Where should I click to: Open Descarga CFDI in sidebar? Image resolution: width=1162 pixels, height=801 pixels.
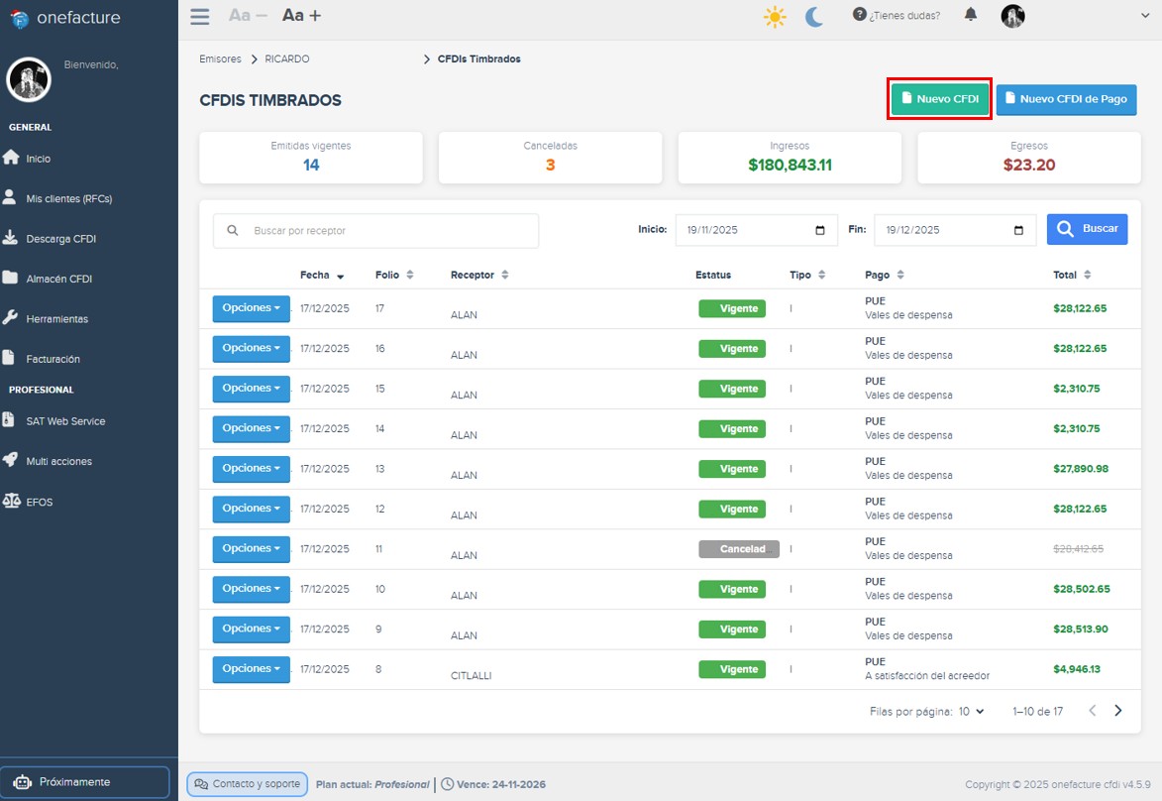(60, 239)
